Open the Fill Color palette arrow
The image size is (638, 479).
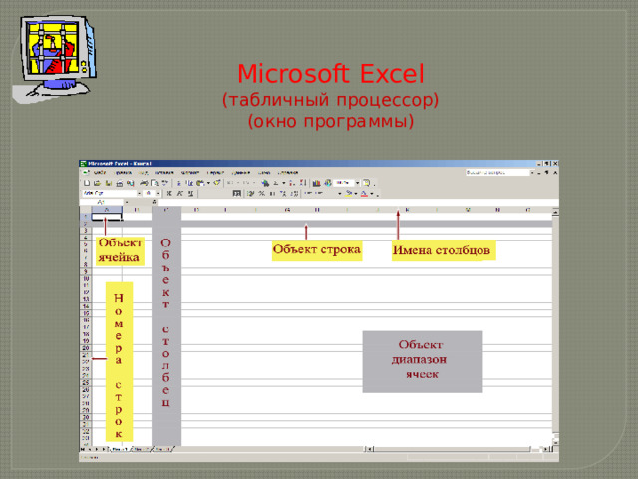pos(356,194)
